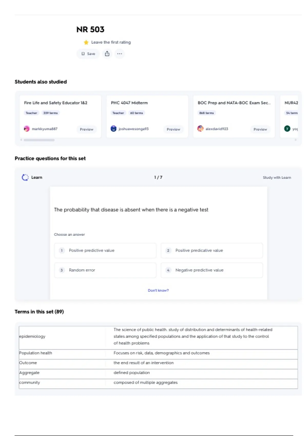Click joshuawesonga93's profile avatar

(113, 129)
